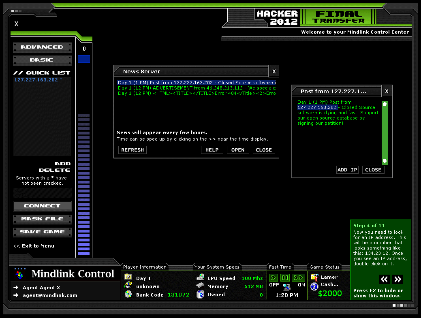
Task: Click the blue vertical level meter
Action: 84,184
